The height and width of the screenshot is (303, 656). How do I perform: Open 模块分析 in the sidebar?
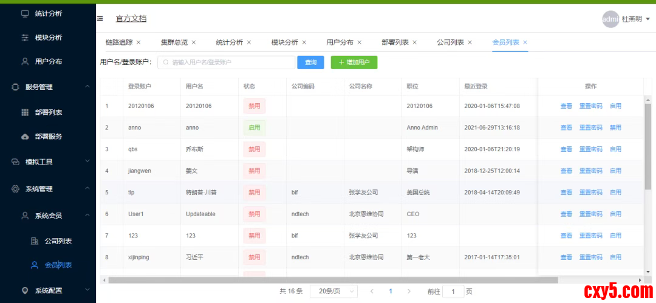click(48, 38)
